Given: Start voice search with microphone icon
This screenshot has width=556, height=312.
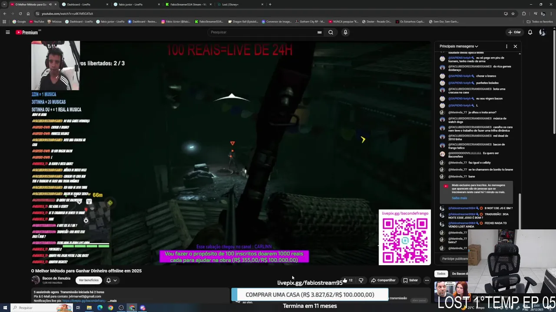Looking at the screenshot, I should click(x=345, y=32).
